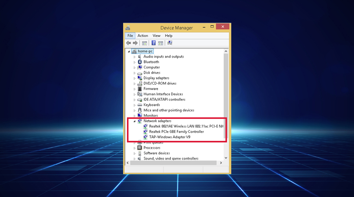
Task: Click the Human Interface Devices icon
Action: [x=140, y=94]
